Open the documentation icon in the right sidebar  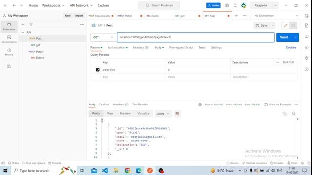click(x=307, y=25)
